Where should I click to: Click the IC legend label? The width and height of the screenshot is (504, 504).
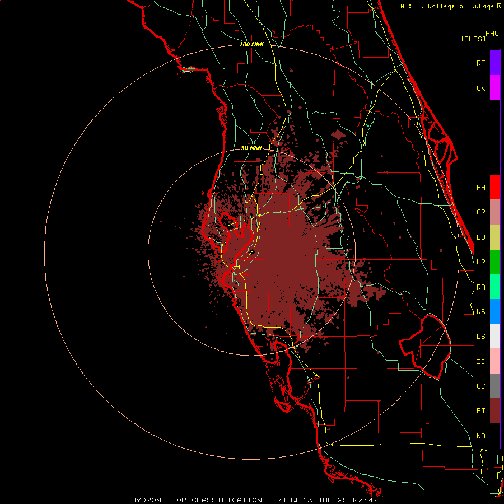point(480,362)
